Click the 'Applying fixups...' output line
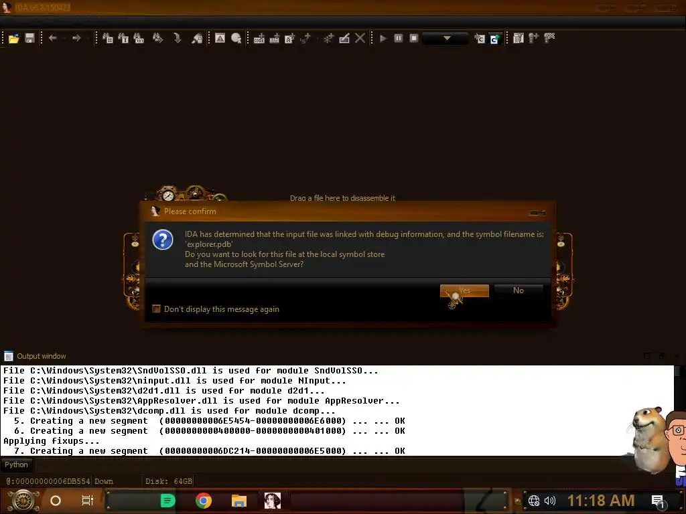 click(x=52, y=440)
